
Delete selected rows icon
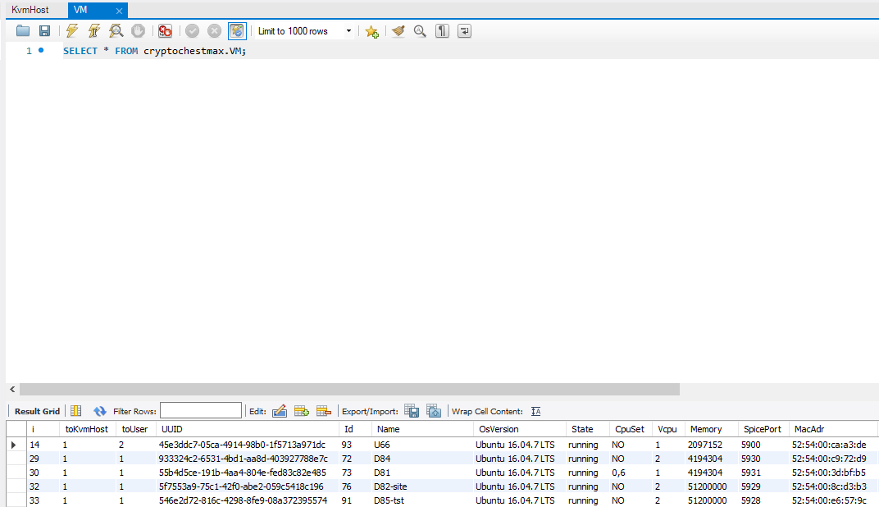pyautogui.click(x=324, y=411)
